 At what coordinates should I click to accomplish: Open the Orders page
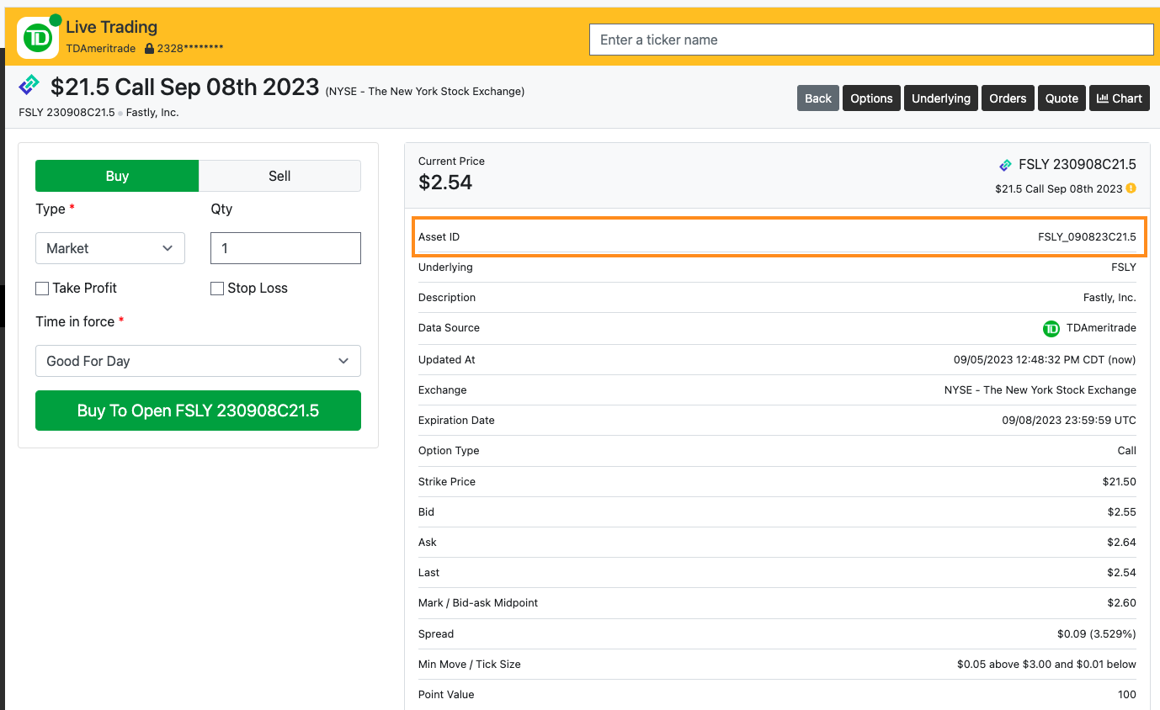tap(1007, 98)
